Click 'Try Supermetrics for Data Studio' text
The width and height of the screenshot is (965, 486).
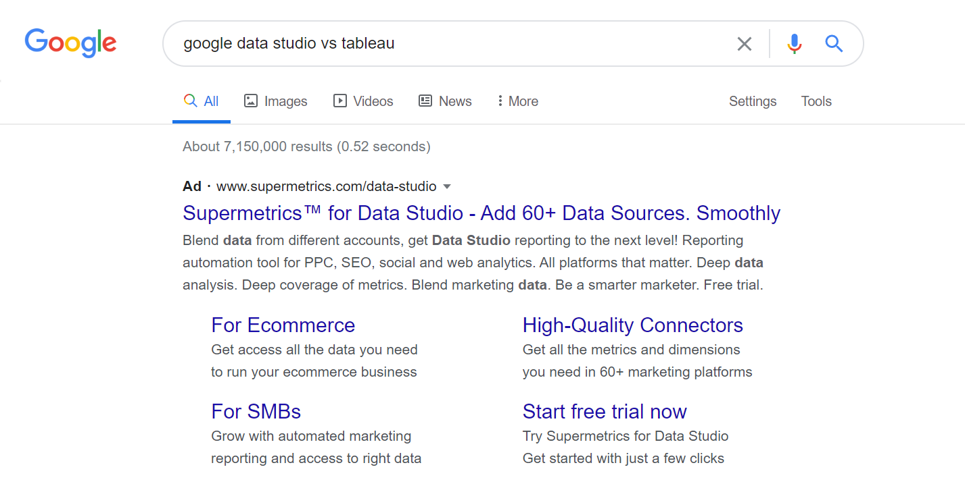click(x=626, y=436)
